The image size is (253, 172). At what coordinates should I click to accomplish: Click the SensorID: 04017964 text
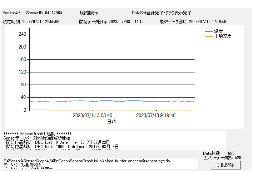click(44, 13)
